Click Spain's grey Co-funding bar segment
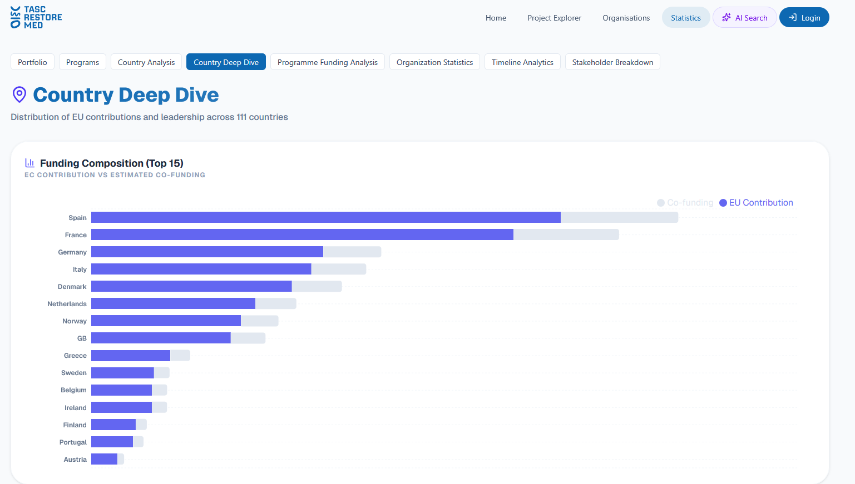 point(620,217)
